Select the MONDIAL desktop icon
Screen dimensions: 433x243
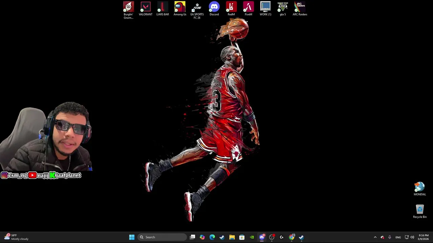[x=420, y=189]
